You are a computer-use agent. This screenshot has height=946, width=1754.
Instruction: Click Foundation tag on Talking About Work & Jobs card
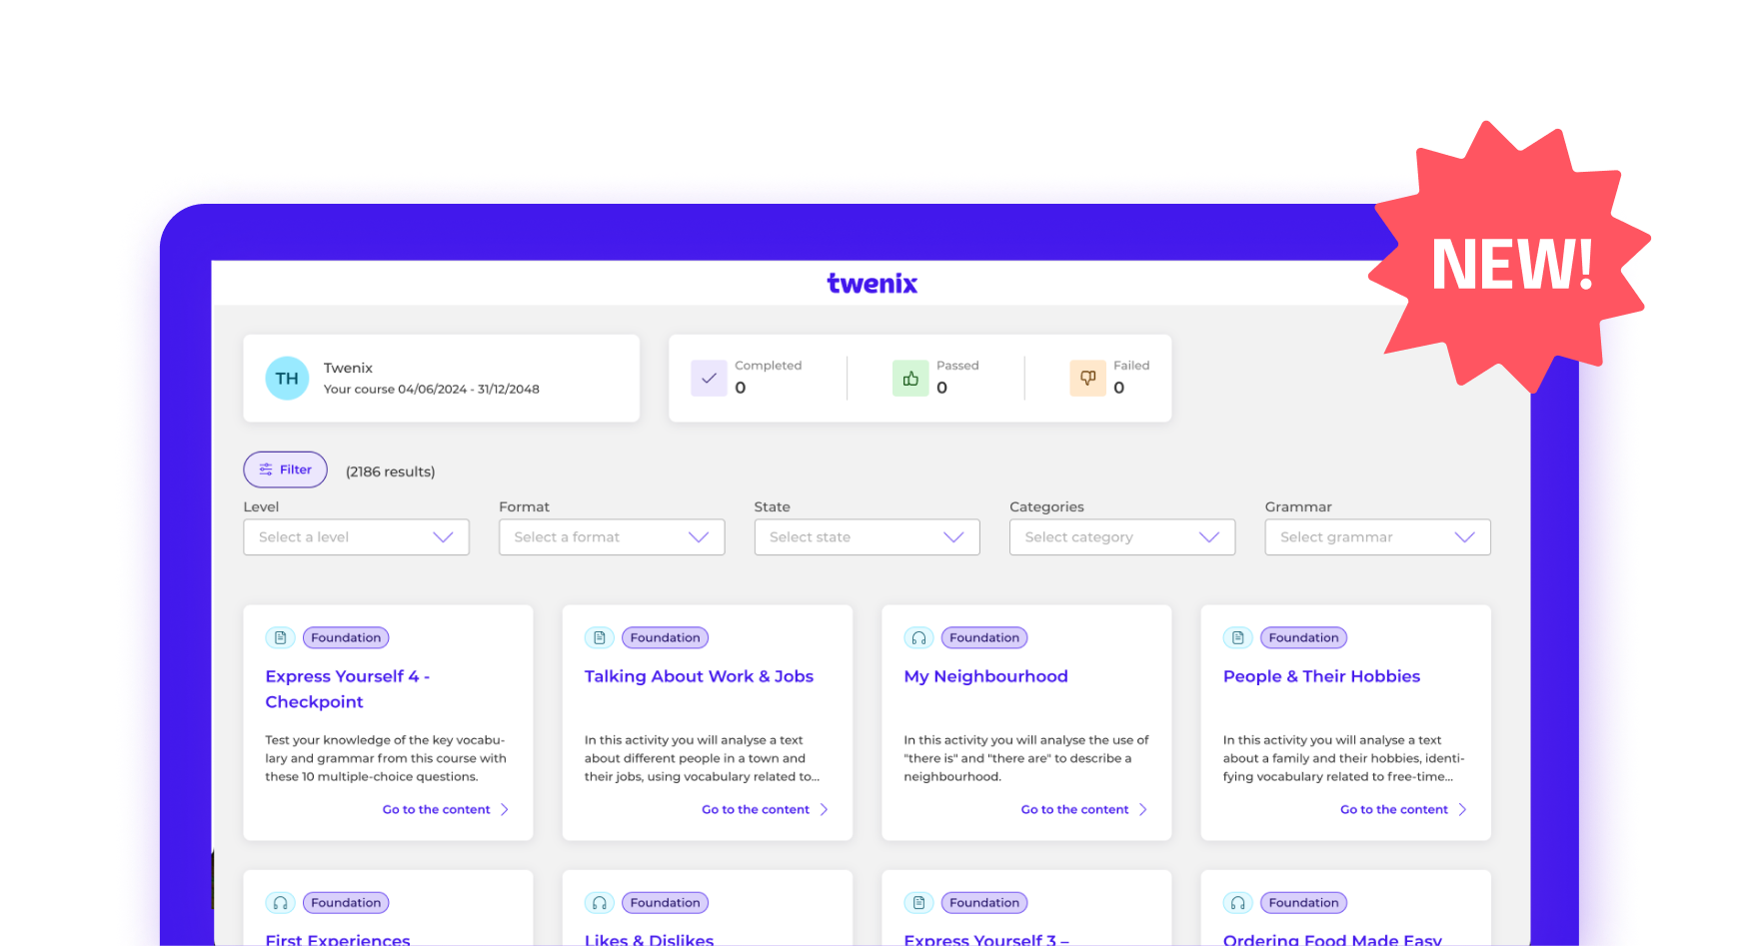click(665, 637)
